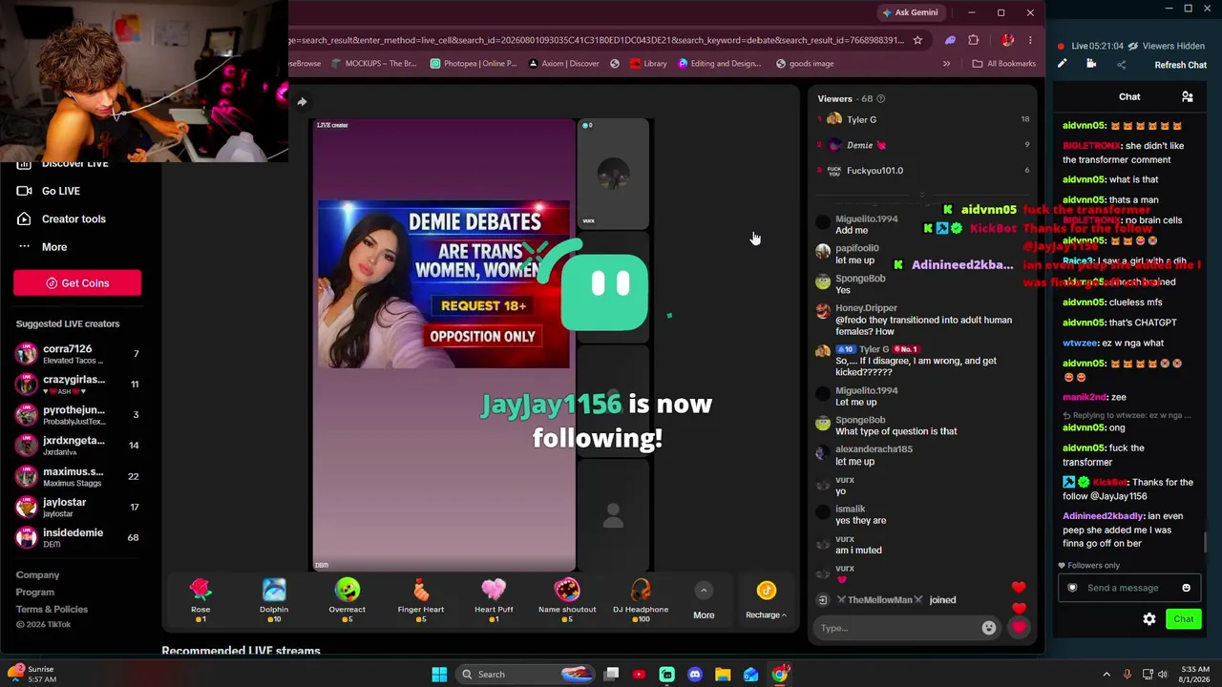Open Terms & Policies footer link
Screen dimensions: 1222x687
(52, 610)
